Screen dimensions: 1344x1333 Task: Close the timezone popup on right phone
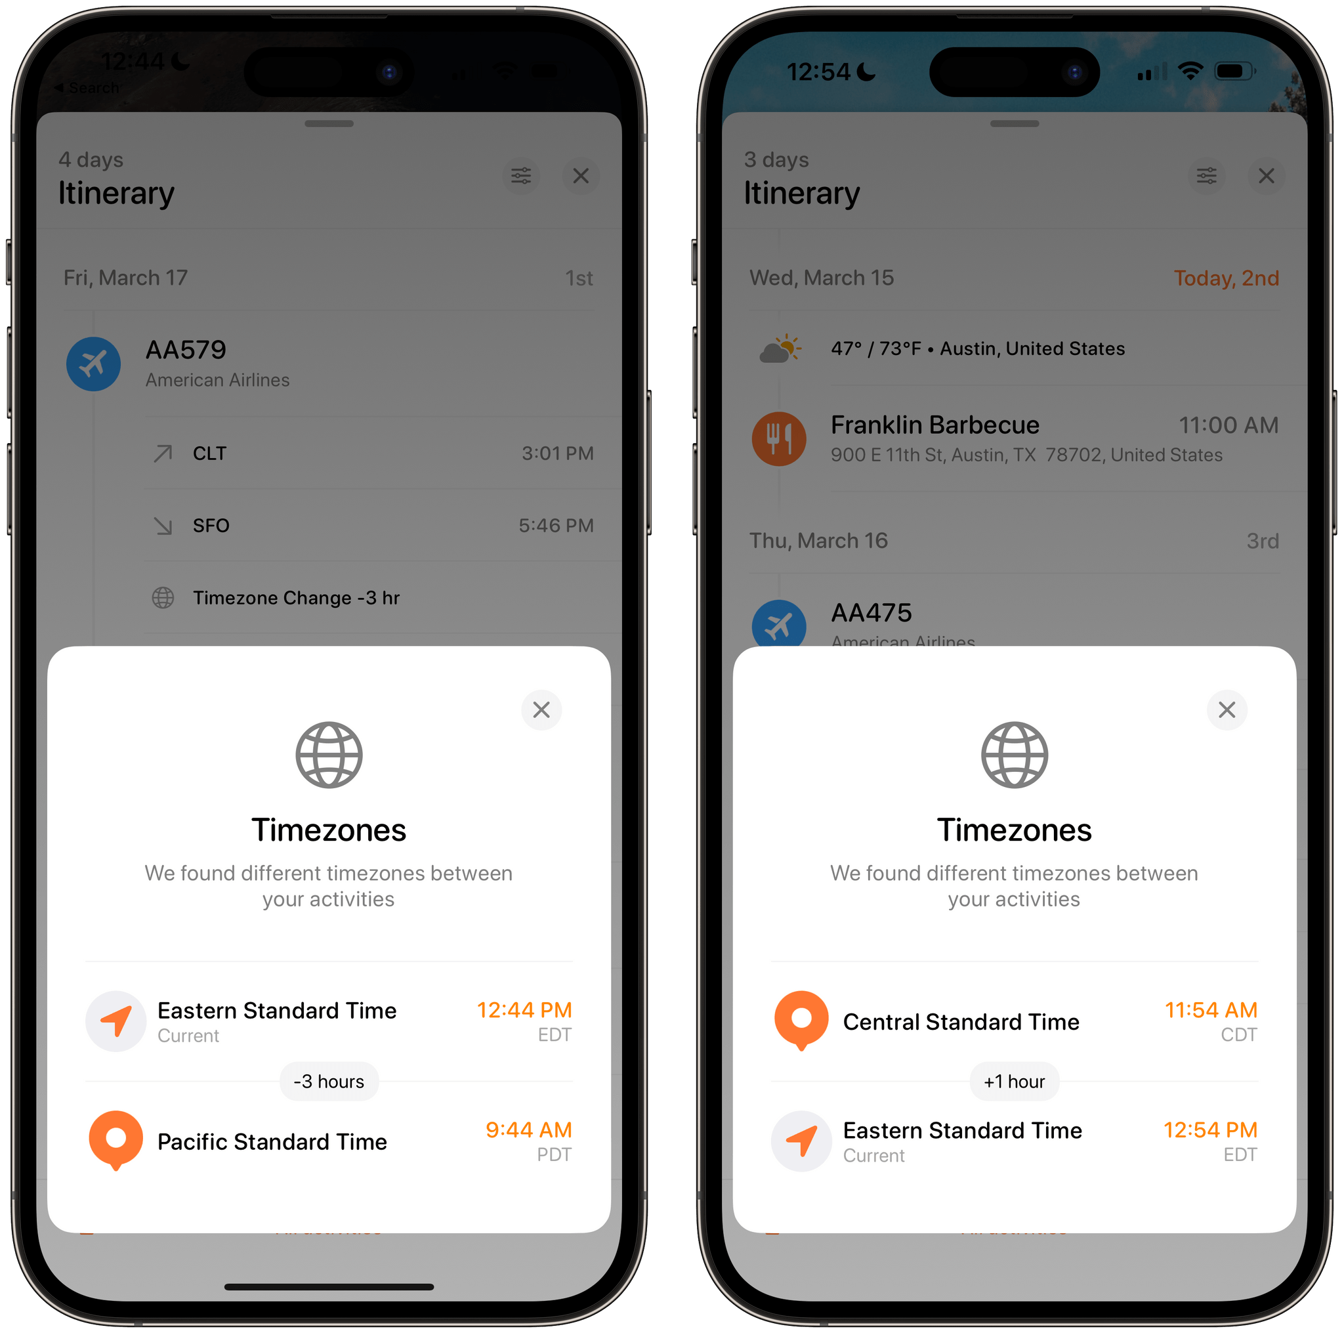(x=1227, y=709)
